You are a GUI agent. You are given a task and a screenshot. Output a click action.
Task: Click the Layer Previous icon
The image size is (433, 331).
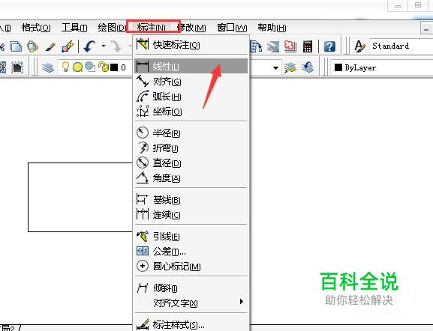[308, 67]
